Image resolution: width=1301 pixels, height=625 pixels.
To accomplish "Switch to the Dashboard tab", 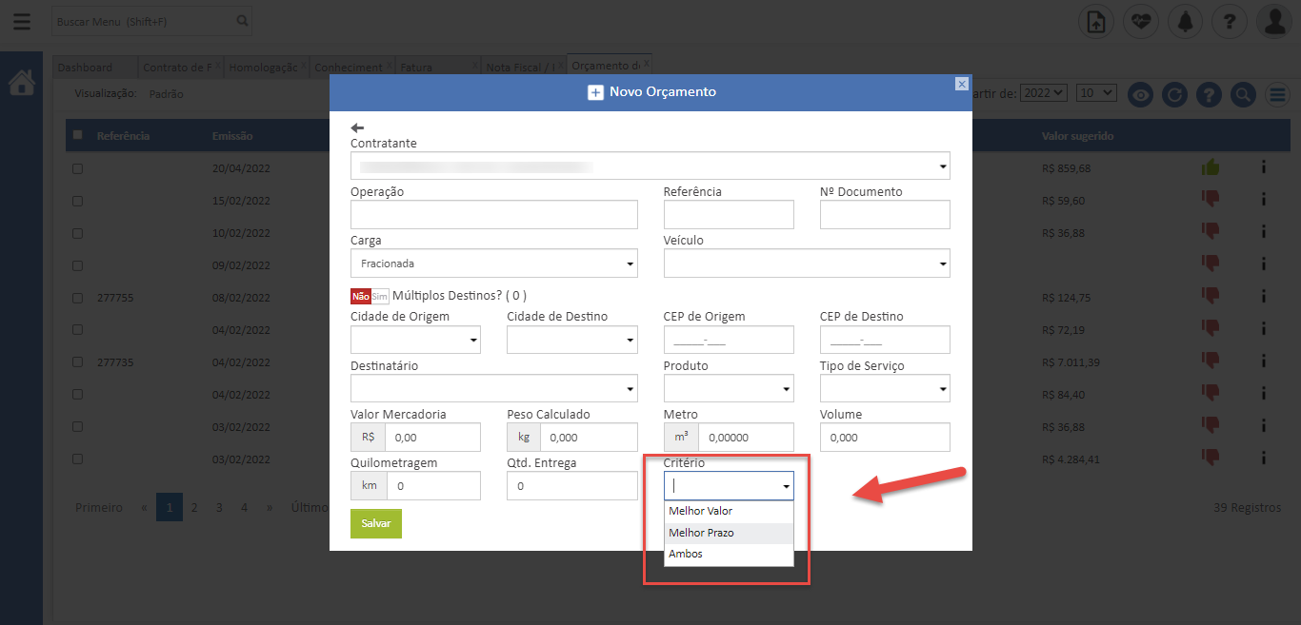I will 85,68.
